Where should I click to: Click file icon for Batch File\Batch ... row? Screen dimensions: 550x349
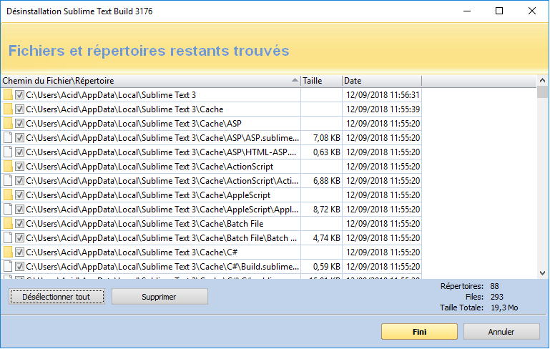pyautogui.click(x=8, y=238)
